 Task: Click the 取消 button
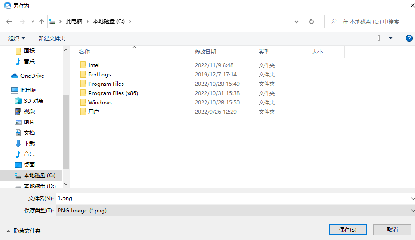[x=392, y=230]
